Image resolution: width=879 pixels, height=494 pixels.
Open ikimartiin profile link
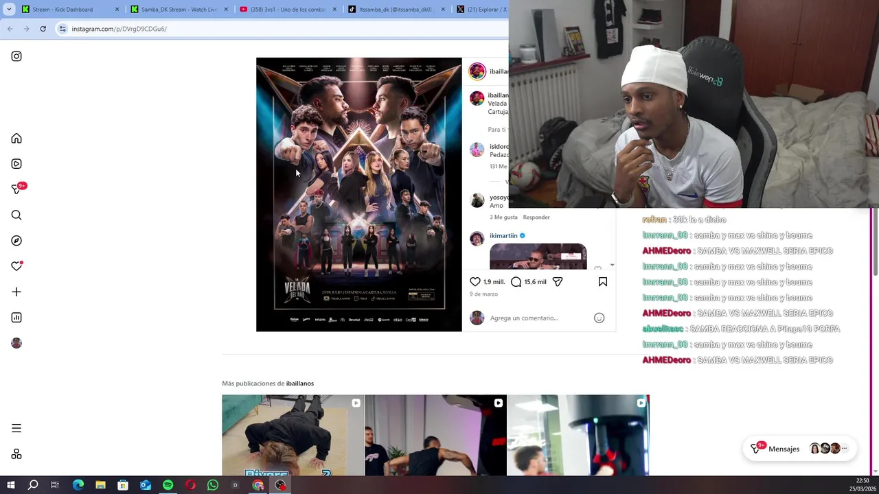pos(503,236)
